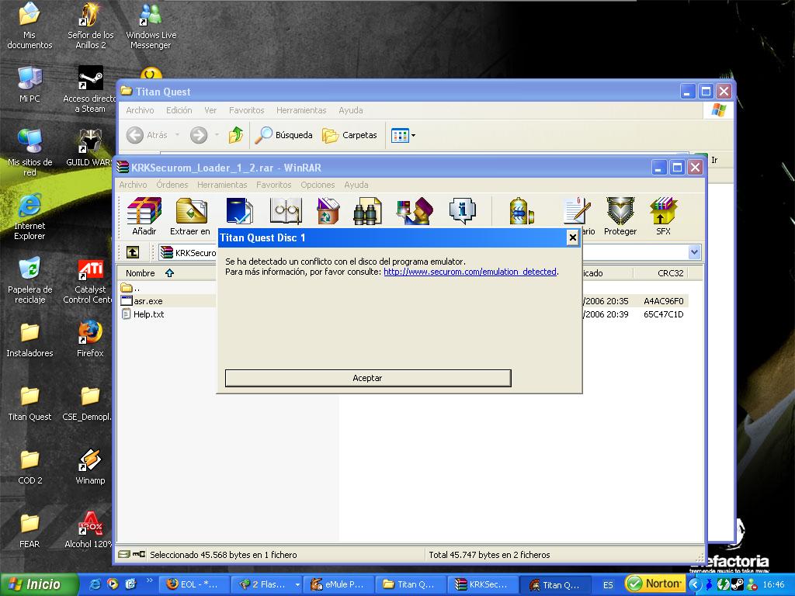
Task: Open the Ayuda menu in Explorer
Action: pyautogui.click(x=350, y=110)
